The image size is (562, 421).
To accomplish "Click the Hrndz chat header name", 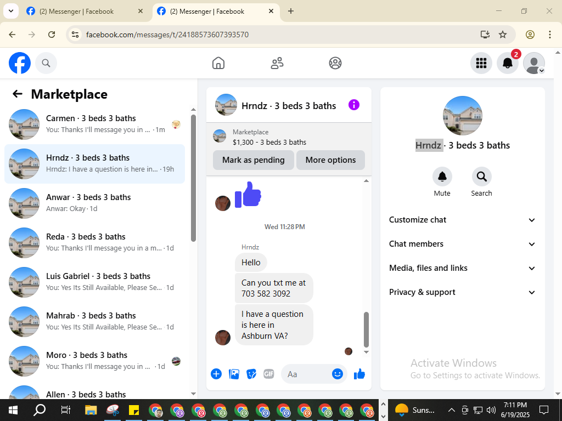I will [x=289, y=106].
